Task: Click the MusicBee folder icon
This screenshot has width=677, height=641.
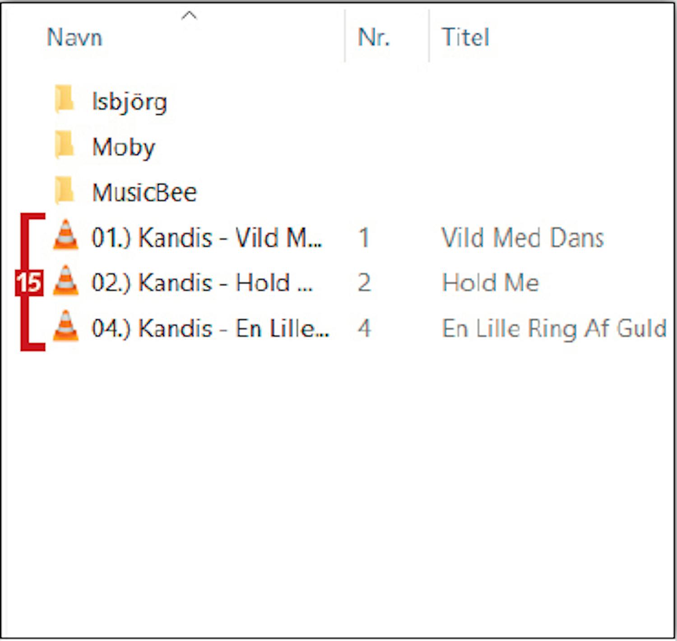Action: (65, 191)
